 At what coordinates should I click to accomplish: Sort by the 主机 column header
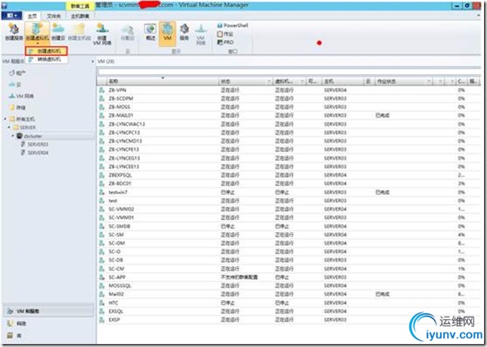(343, 82)
